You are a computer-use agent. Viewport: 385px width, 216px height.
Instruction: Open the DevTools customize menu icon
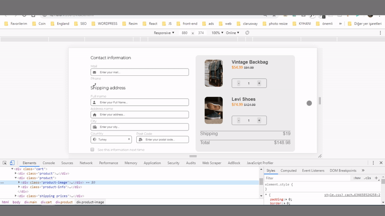coord(373,163)
